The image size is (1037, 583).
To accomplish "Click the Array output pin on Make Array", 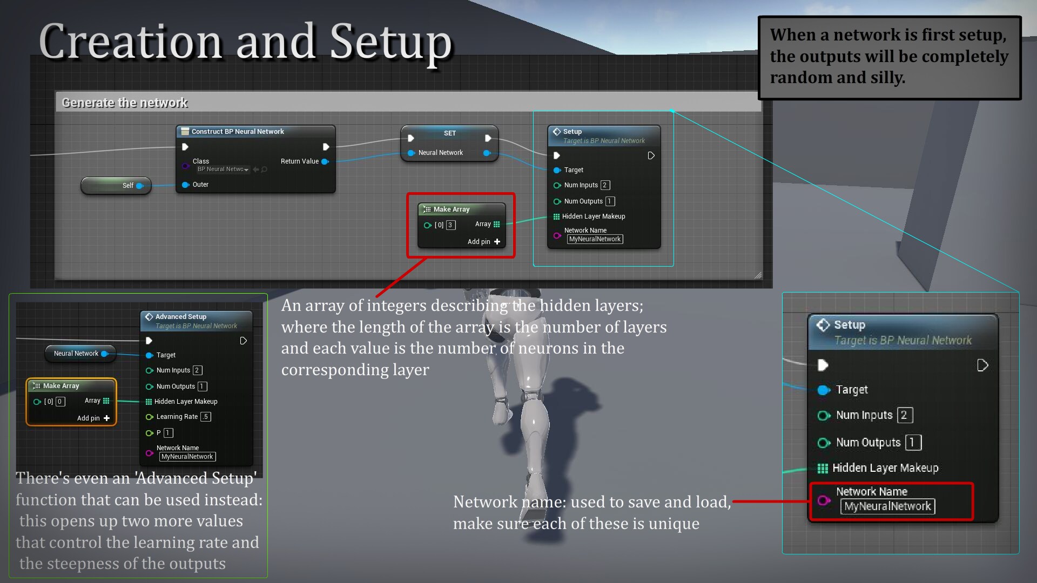I will [497, 224].
